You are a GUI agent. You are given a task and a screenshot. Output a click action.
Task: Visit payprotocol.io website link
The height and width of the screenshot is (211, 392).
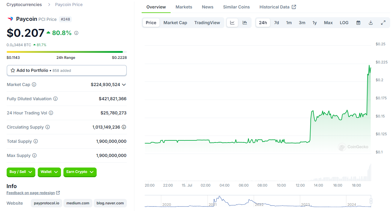pos(47,203)
